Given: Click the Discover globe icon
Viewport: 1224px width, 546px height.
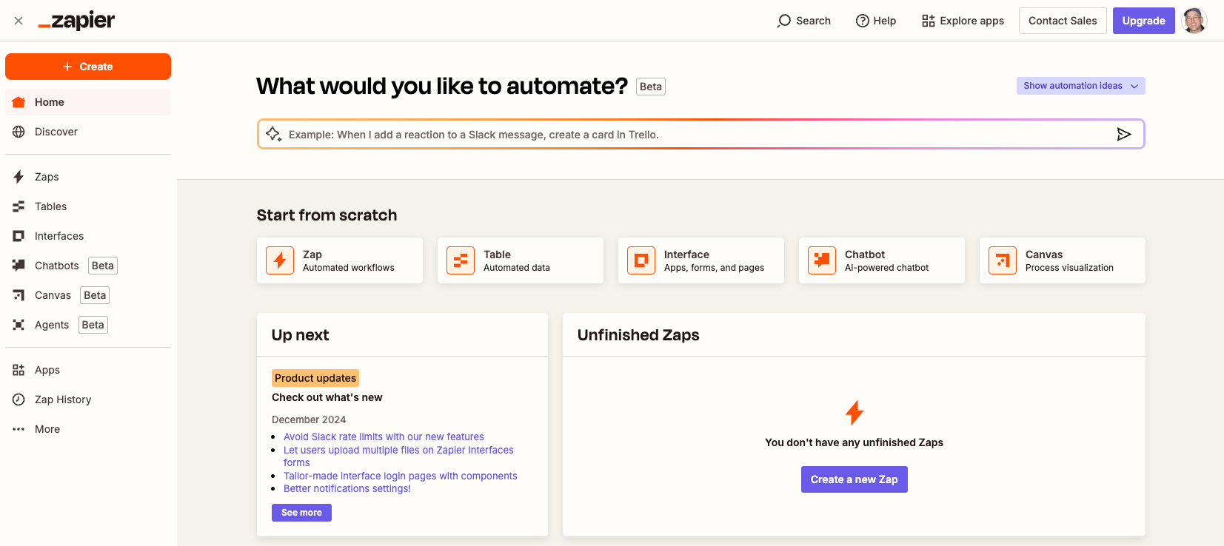Looking at the screenshot, I should click(x=19, y=132).
